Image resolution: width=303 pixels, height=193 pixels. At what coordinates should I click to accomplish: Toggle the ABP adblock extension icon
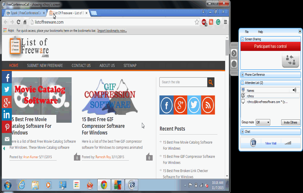204,22
